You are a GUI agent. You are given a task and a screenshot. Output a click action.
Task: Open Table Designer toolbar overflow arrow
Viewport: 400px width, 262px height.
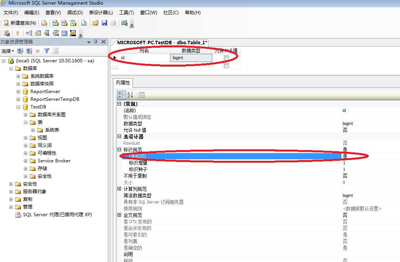click(81, 35)
